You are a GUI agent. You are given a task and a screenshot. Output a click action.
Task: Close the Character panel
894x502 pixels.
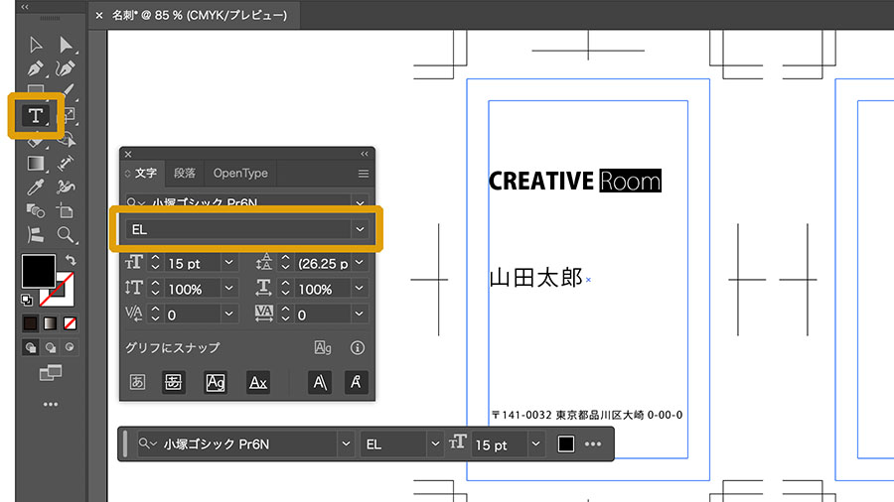point(128,154)
